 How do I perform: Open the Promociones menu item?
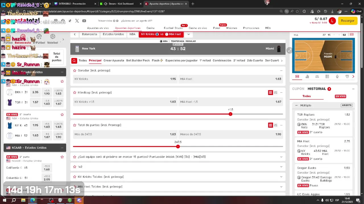[251, 28]
